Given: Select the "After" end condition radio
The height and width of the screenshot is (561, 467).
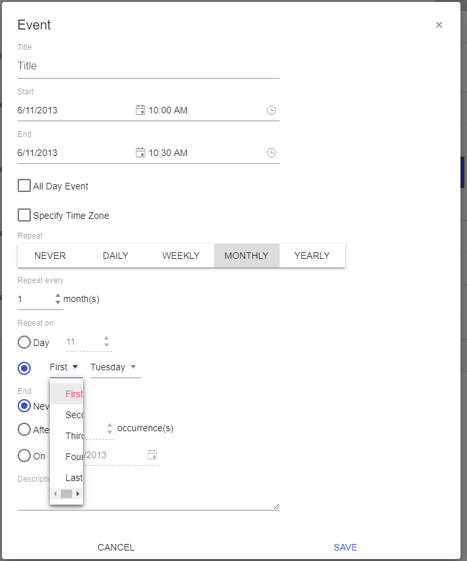Looking at the screenshot, I should tap(24, 430).
